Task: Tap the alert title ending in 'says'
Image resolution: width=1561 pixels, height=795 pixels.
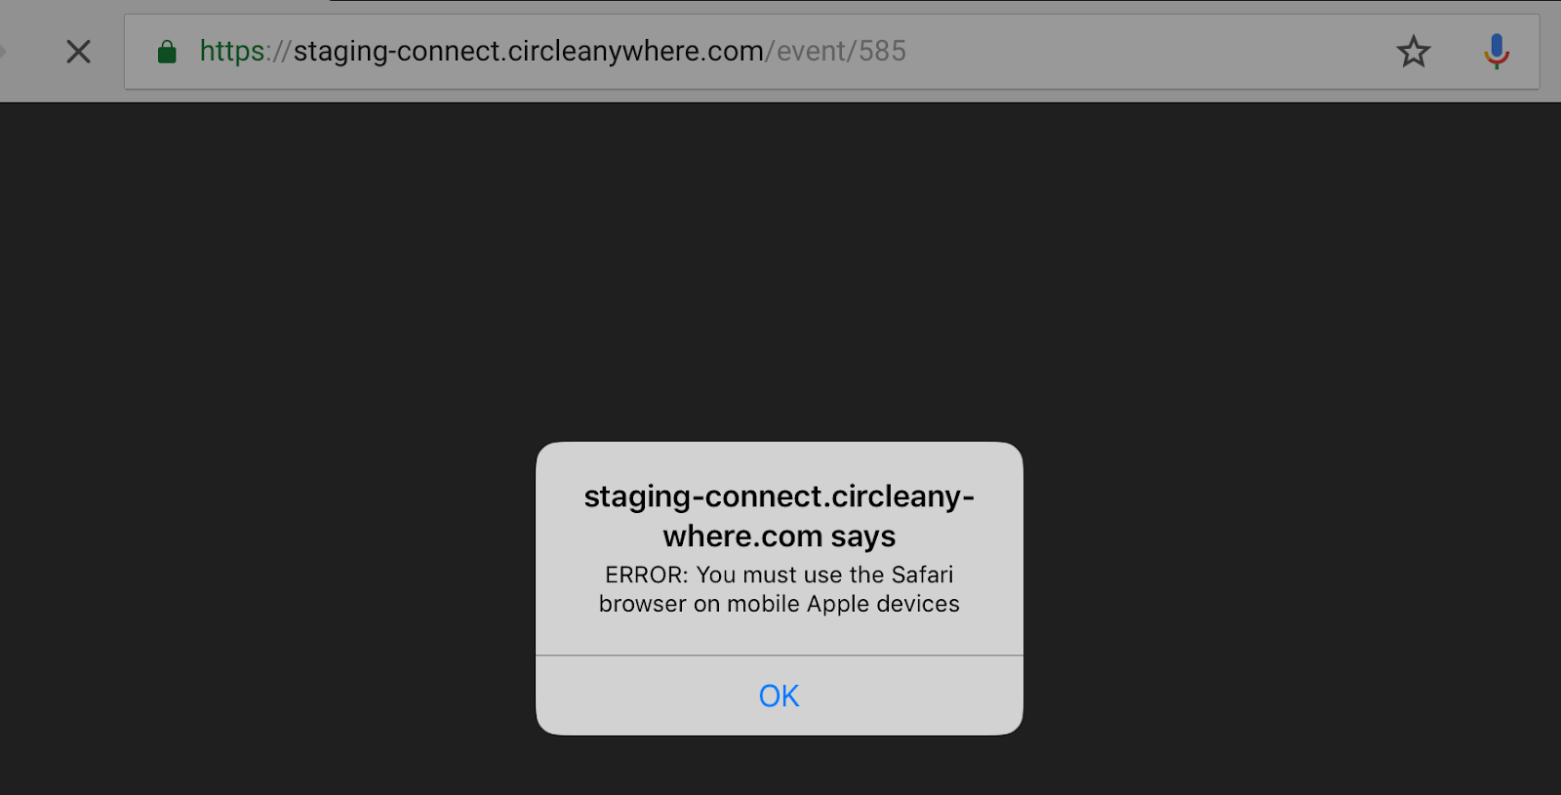Action: coord(780,516)
